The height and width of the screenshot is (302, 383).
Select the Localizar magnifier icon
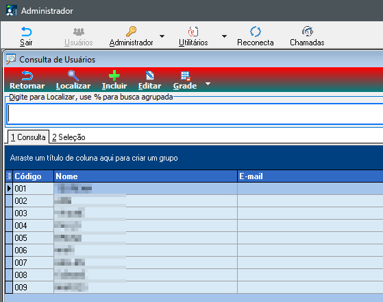[73, 75]
